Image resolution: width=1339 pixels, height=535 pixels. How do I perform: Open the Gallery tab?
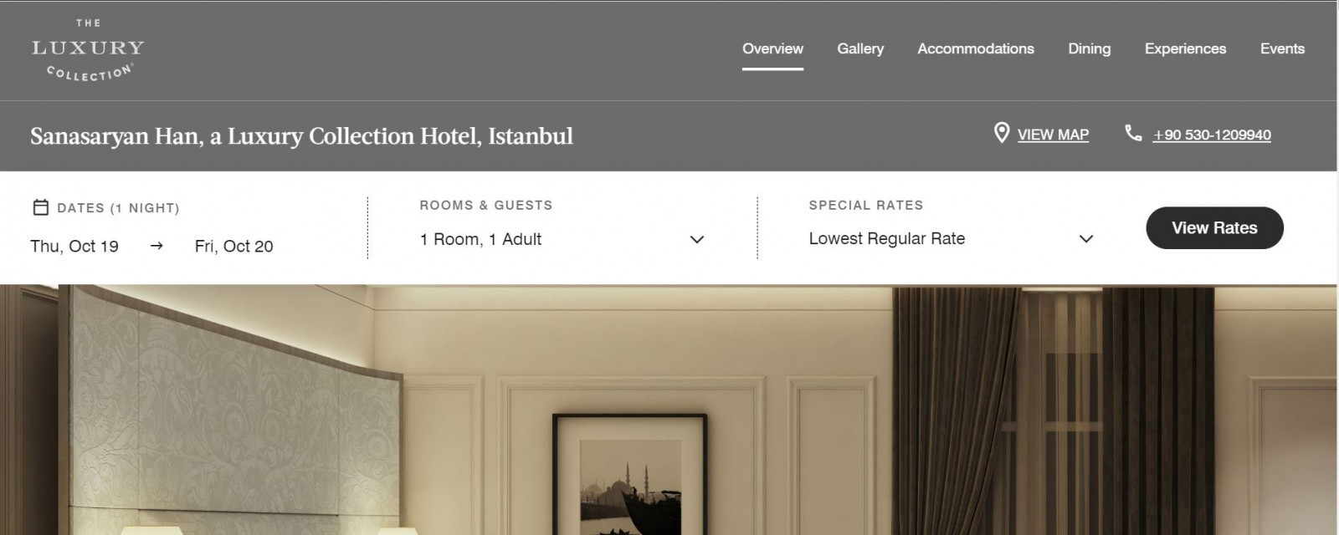coord(860,48)
